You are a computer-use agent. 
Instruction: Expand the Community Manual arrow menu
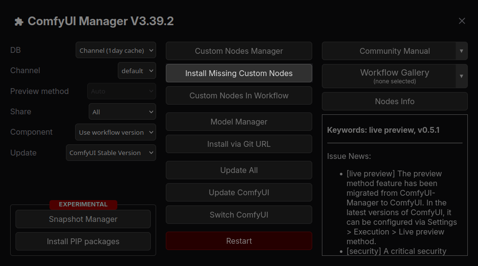[x=462, y=51]
